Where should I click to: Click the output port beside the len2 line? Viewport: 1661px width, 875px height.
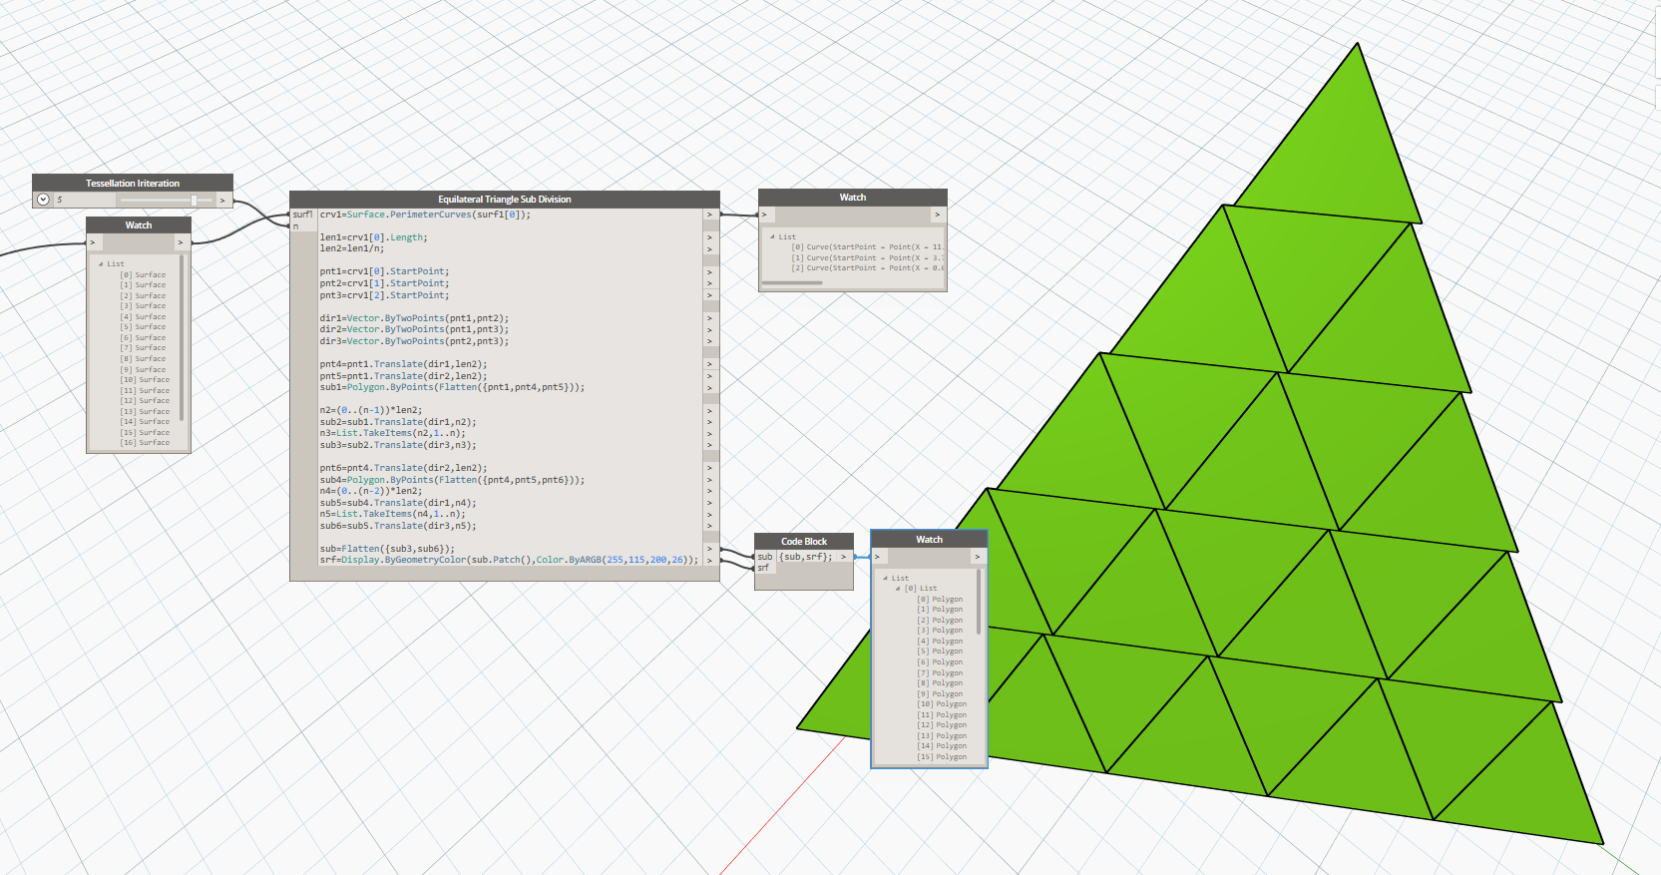pos(709,248)
